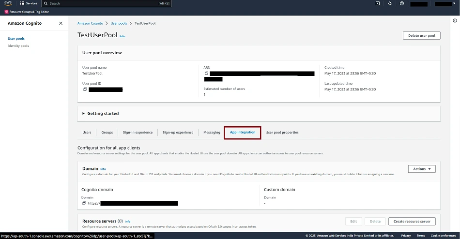Open the User pool properties tab

point(282,133)
